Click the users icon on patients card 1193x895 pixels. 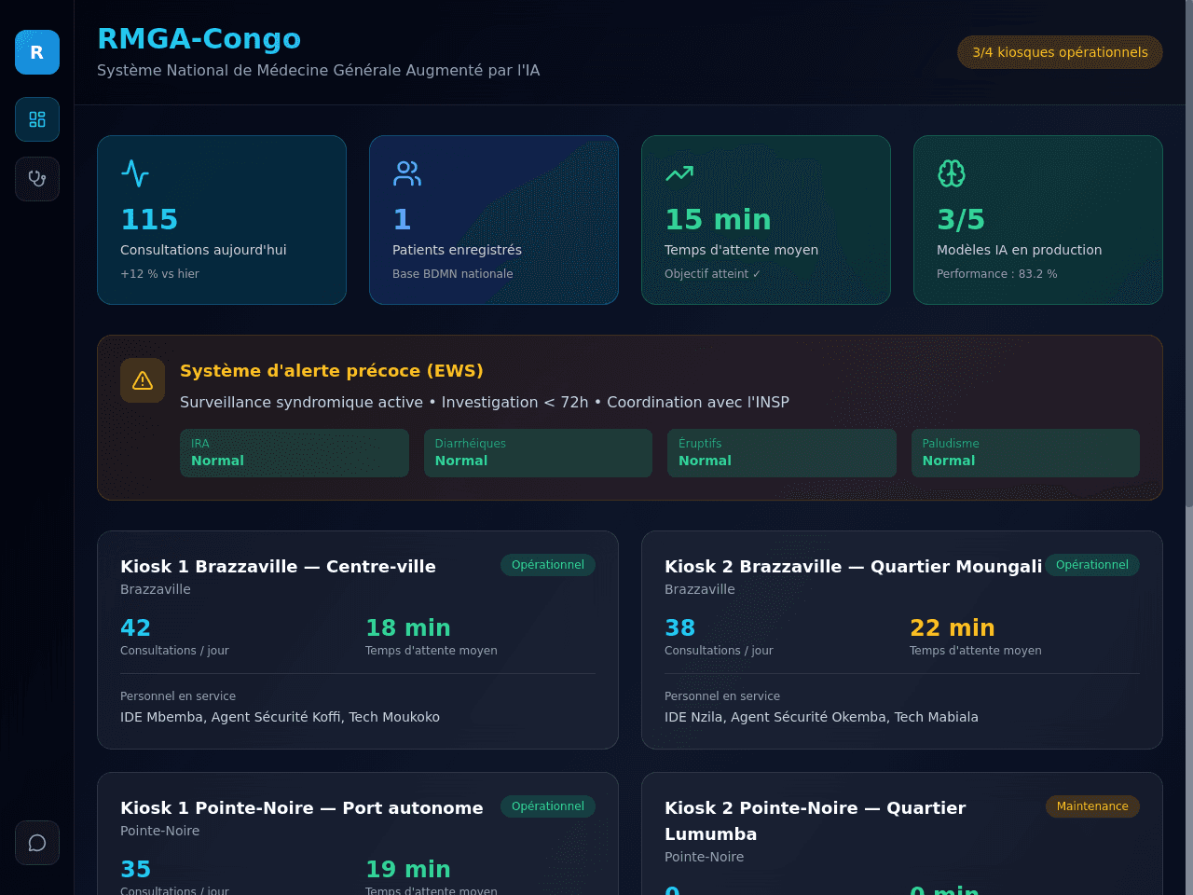(x=407, y=173)
